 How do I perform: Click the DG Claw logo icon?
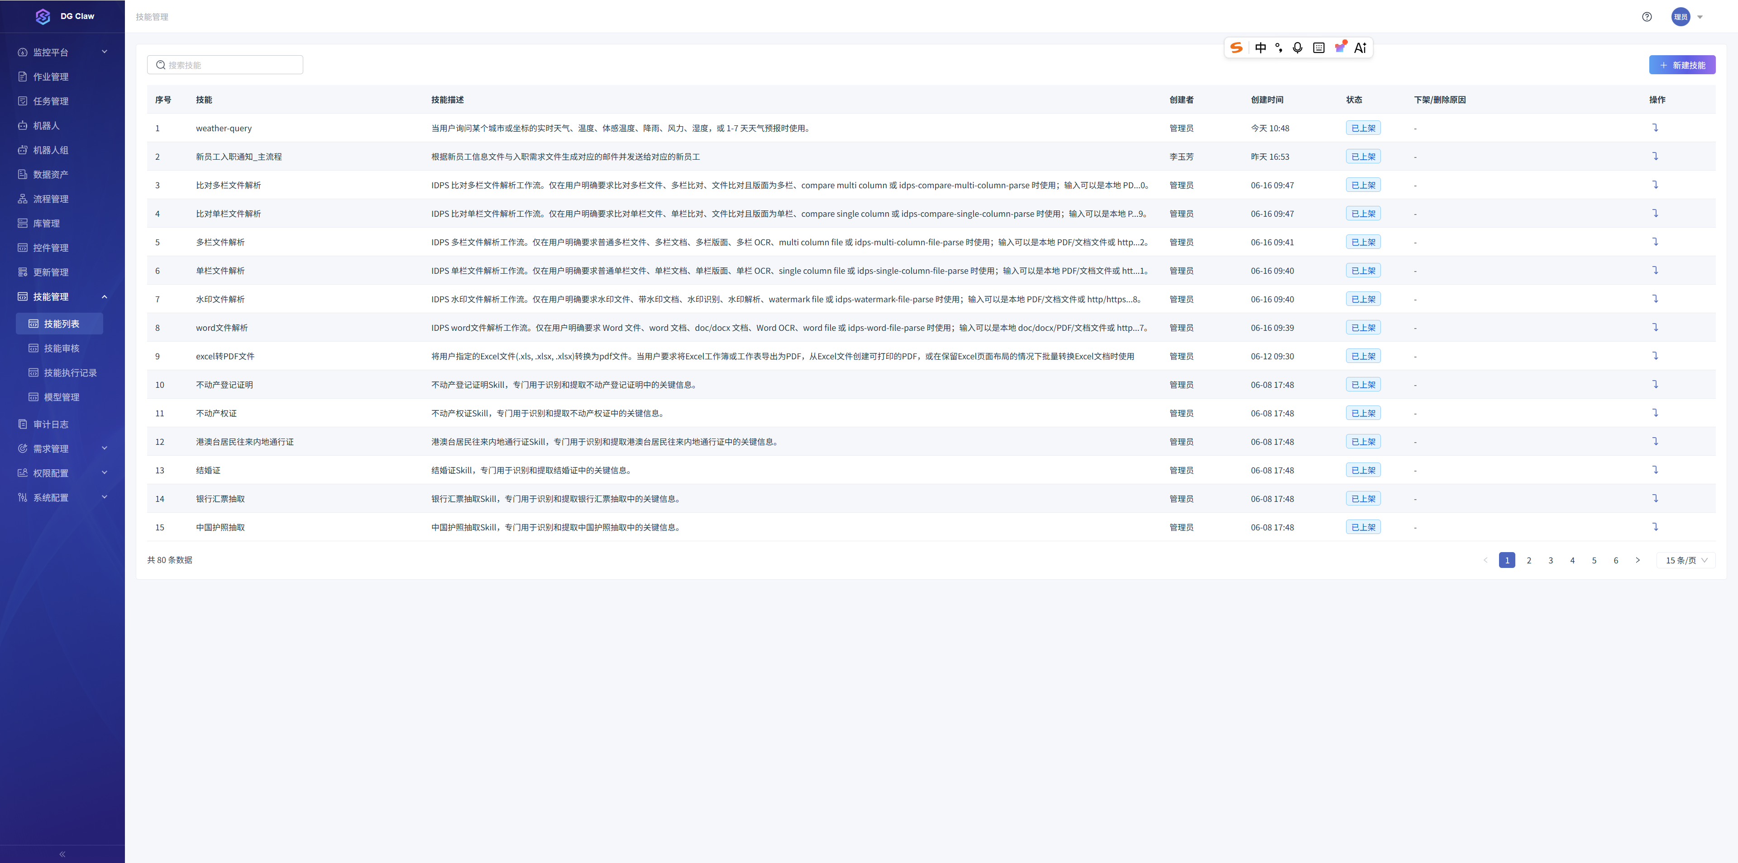pos(43,16)
